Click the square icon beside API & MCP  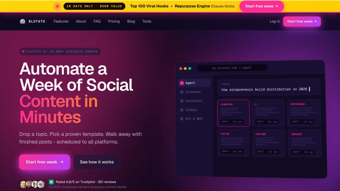click(182, 119)
